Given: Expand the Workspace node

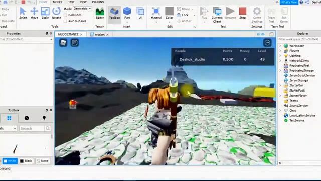Looking at the screenshot, I should click(x=280, y=46).
